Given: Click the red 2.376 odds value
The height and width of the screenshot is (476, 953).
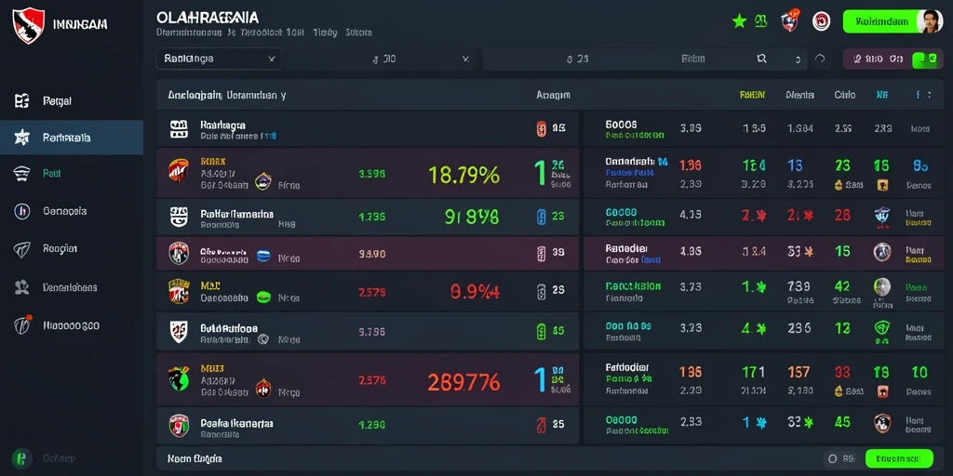Looking at the screenshot, I should click(x=371, y=380).
